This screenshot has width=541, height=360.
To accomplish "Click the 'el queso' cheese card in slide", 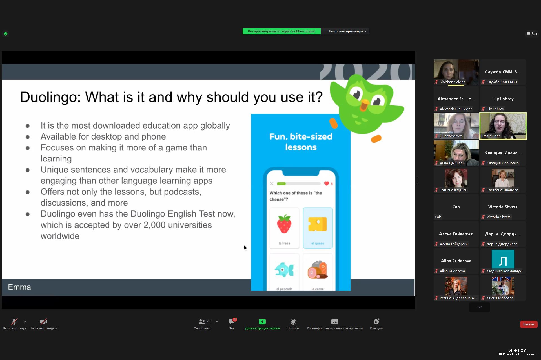I will (x=318, y=228).
